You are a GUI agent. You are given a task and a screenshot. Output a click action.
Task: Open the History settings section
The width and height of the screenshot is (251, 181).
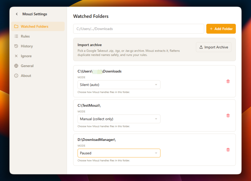(x=38, y=46)
